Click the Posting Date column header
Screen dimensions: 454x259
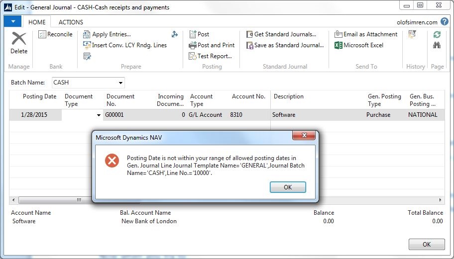[39, 96]
